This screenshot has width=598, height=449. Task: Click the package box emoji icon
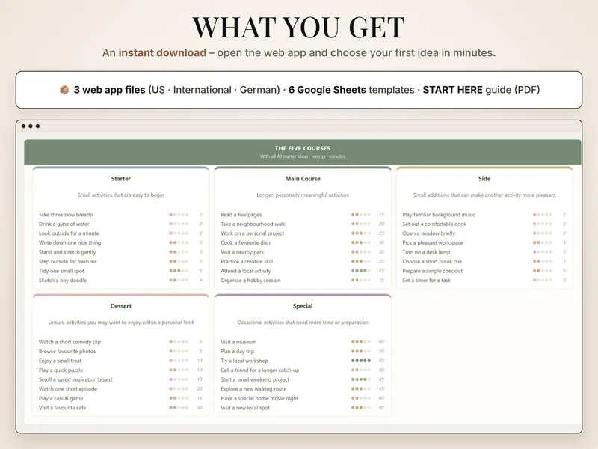tap(64, 90)
